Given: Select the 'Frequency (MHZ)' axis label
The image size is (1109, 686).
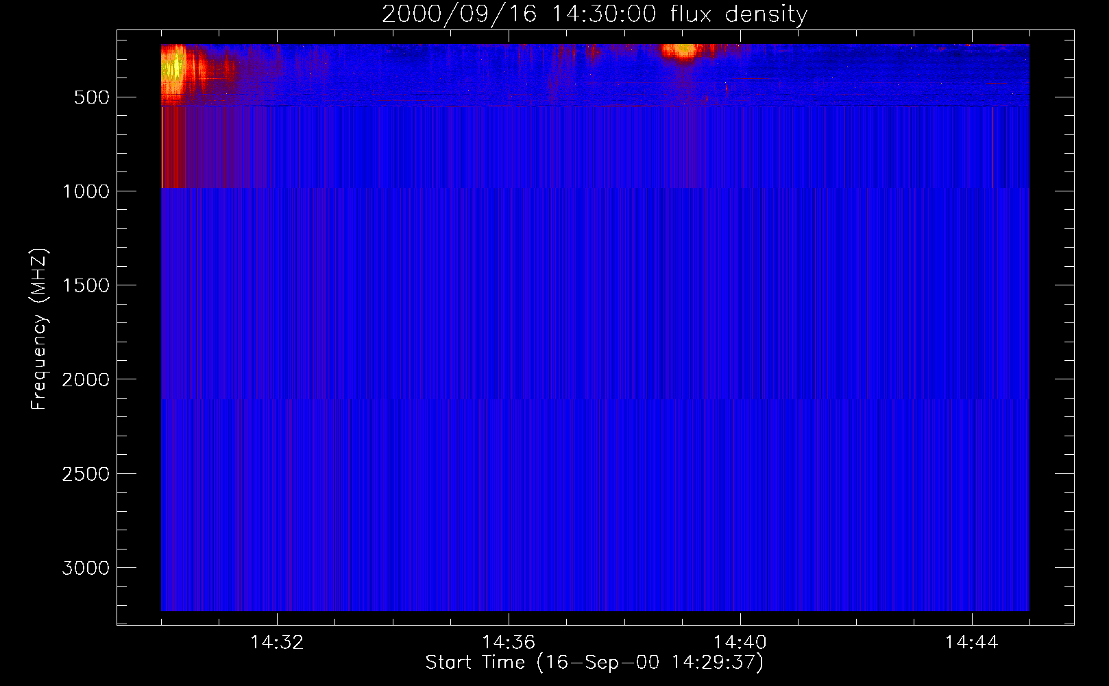Looking at the screenshot, I should point(40,329).
